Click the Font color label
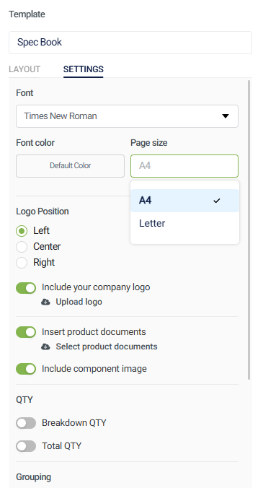This screenshot has height=488, width=263. 35,143
